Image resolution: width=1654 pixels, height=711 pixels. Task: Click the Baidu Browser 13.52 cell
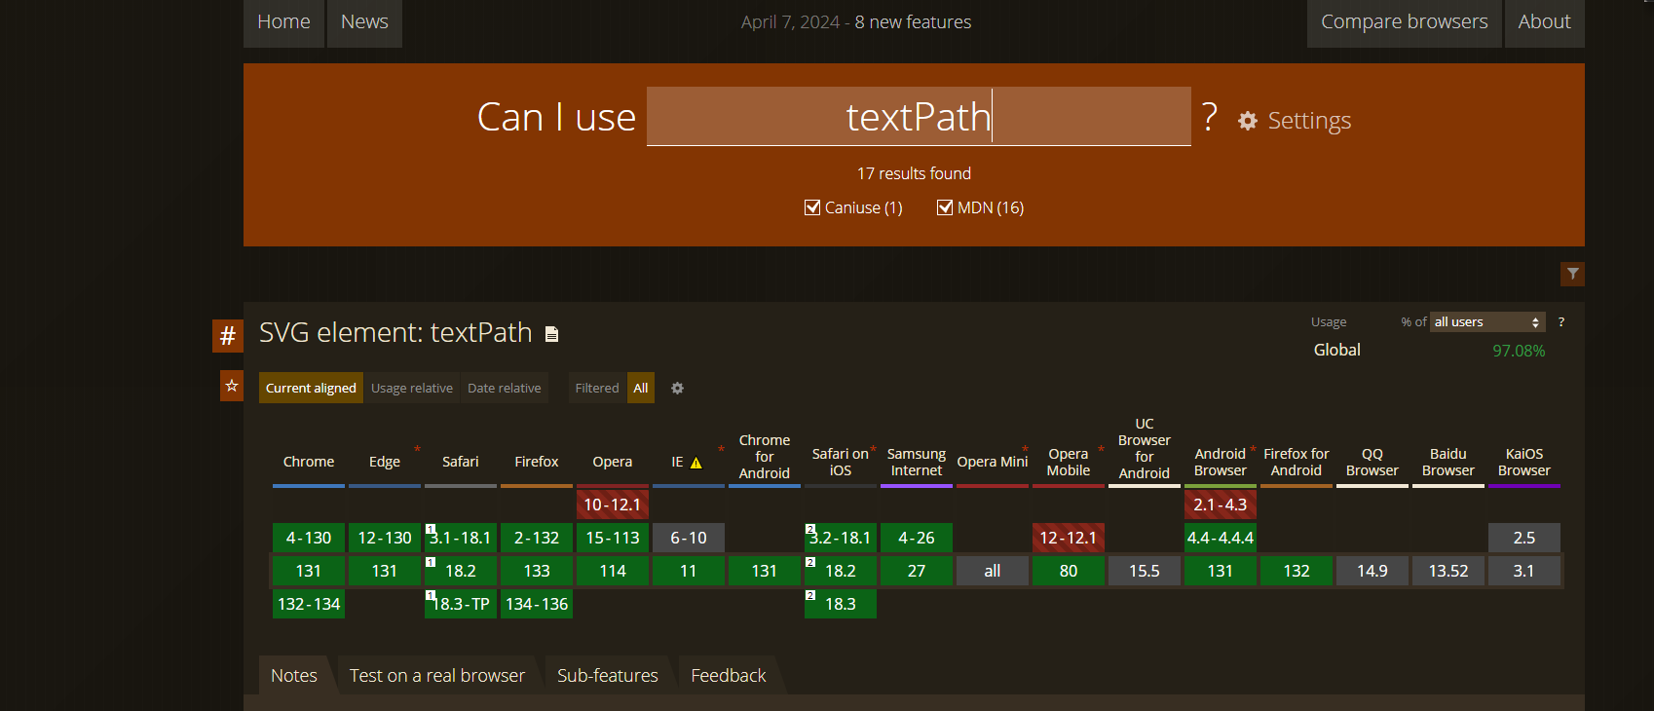[x=1448, y=571]
